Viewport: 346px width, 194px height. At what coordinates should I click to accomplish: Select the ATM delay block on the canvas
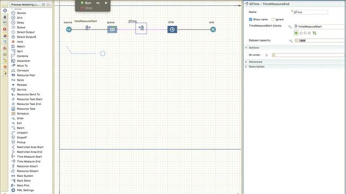[x=172, y=29]
